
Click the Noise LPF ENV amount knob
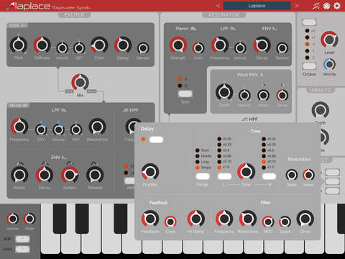click(41, 129)
